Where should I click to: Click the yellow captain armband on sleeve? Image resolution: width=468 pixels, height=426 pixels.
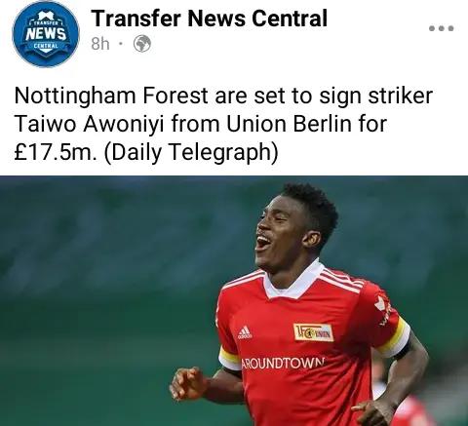[x=394, y=338]
